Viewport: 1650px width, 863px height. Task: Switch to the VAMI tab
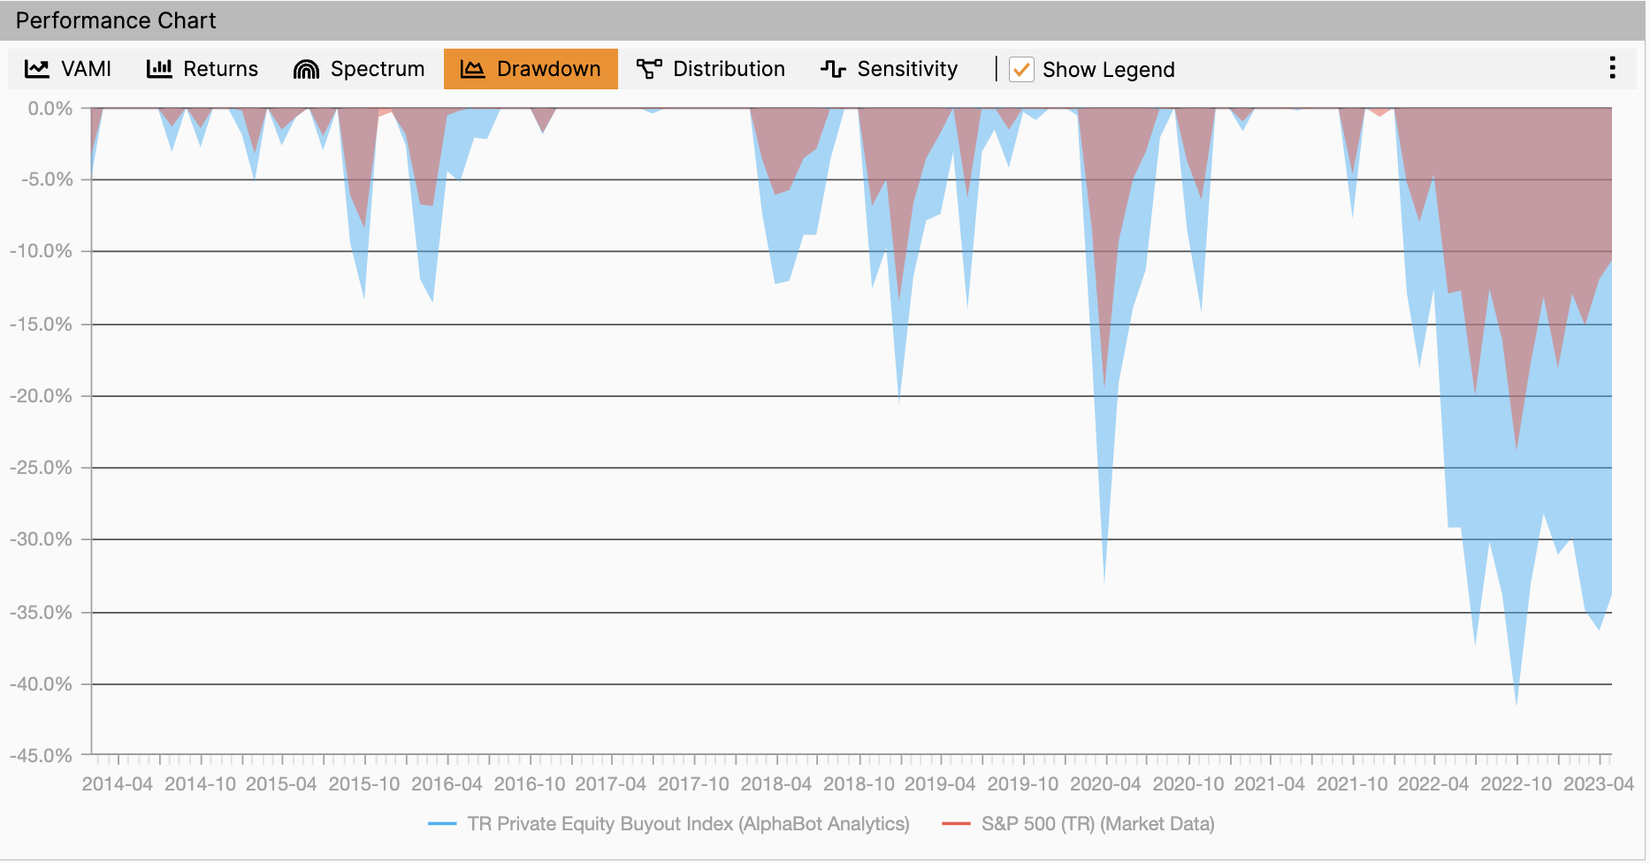coord(86,69)
